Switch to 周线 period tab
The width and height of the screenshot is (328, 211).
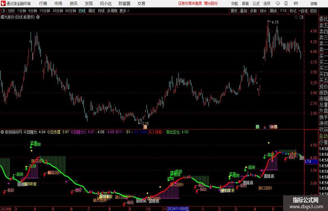point(91,11)
